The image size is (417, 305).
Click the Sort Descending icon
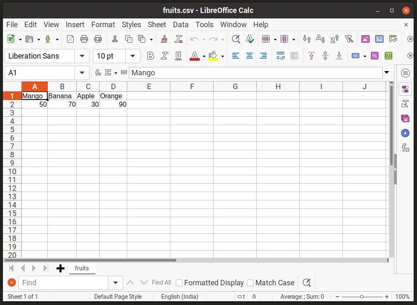(x=334, y=39)
